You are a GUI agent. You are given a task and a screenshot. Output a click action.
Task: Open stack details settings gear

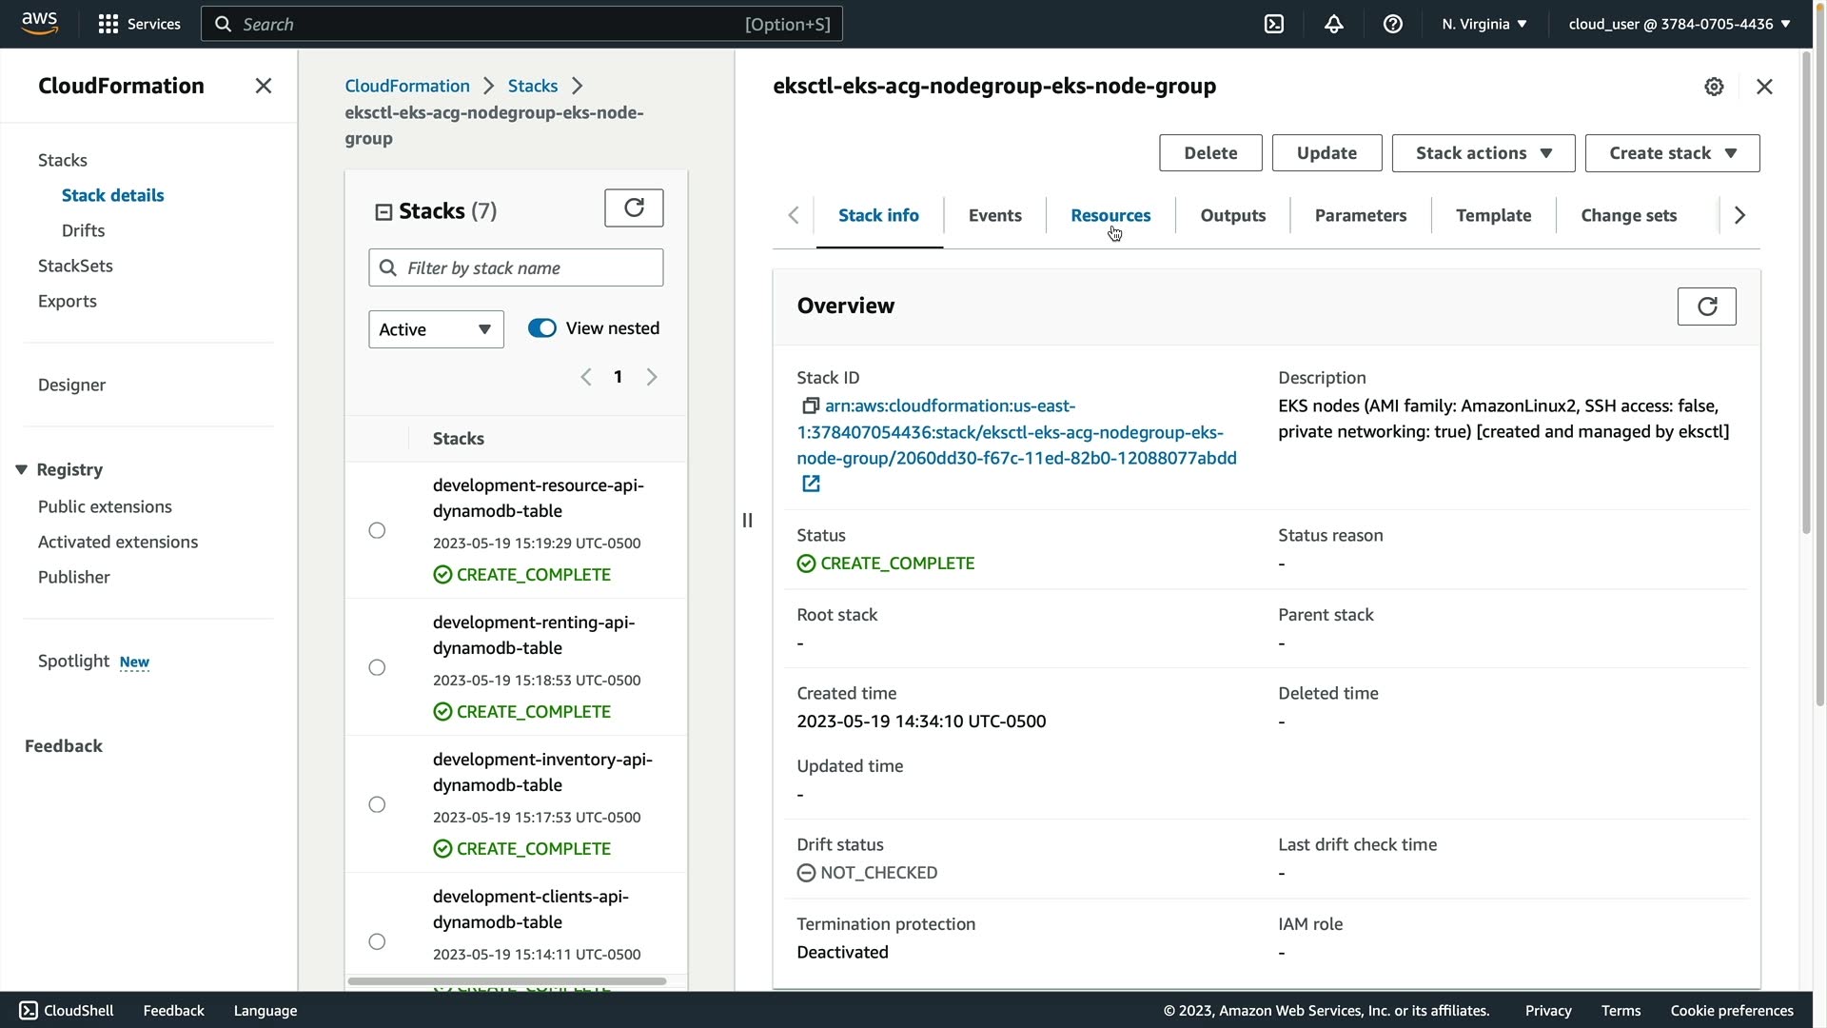pos(1714,87)
